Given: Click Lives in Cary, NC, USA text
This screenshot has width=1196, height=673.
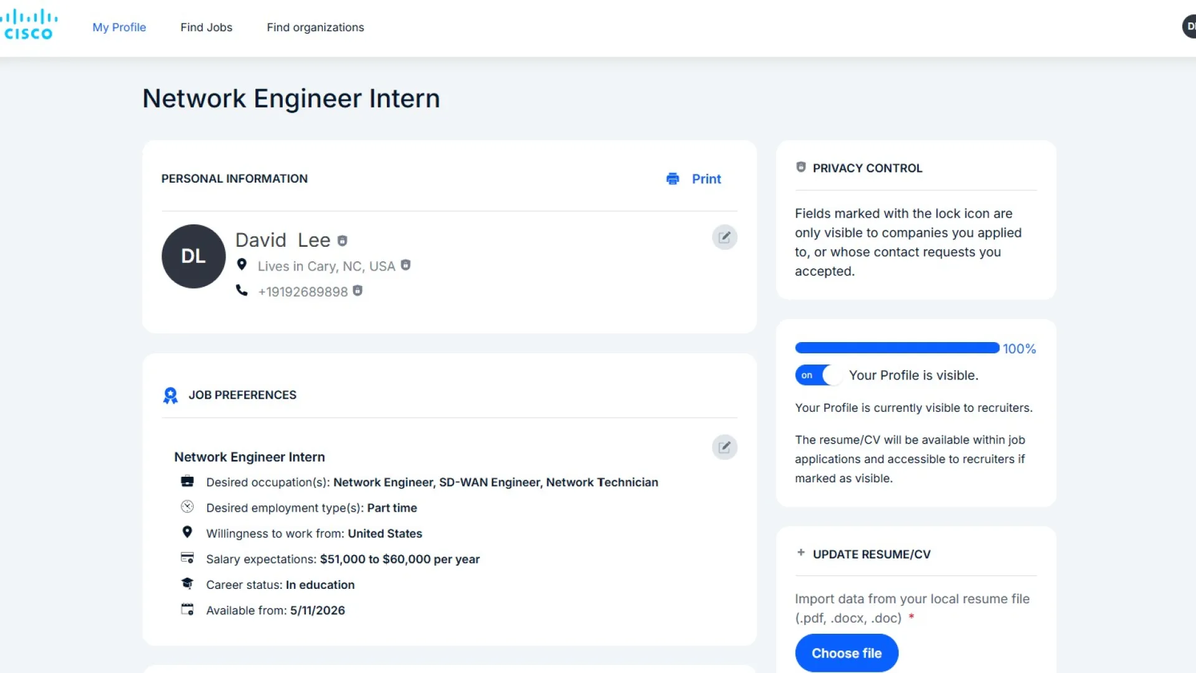Looking at the screenshot, I should click(326, 266).
